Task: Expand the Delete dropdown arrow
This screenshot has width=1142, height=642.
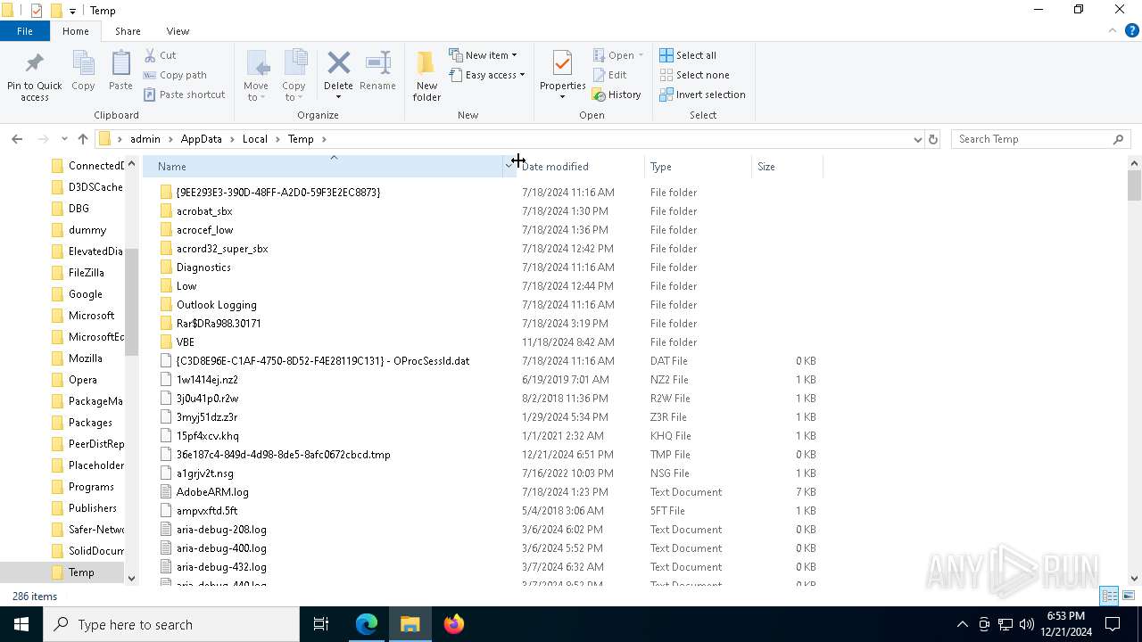Action: (x=338, y=97)
